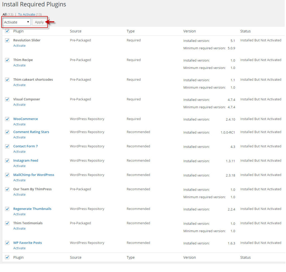Click the Source column label in footer
286x272 pixels.
pos(76,257)
